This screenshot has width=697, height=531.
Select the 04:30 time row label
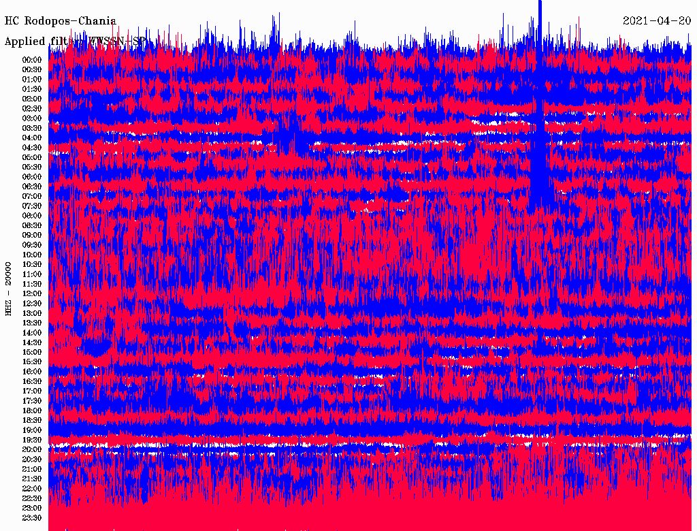tap(32, 148)
